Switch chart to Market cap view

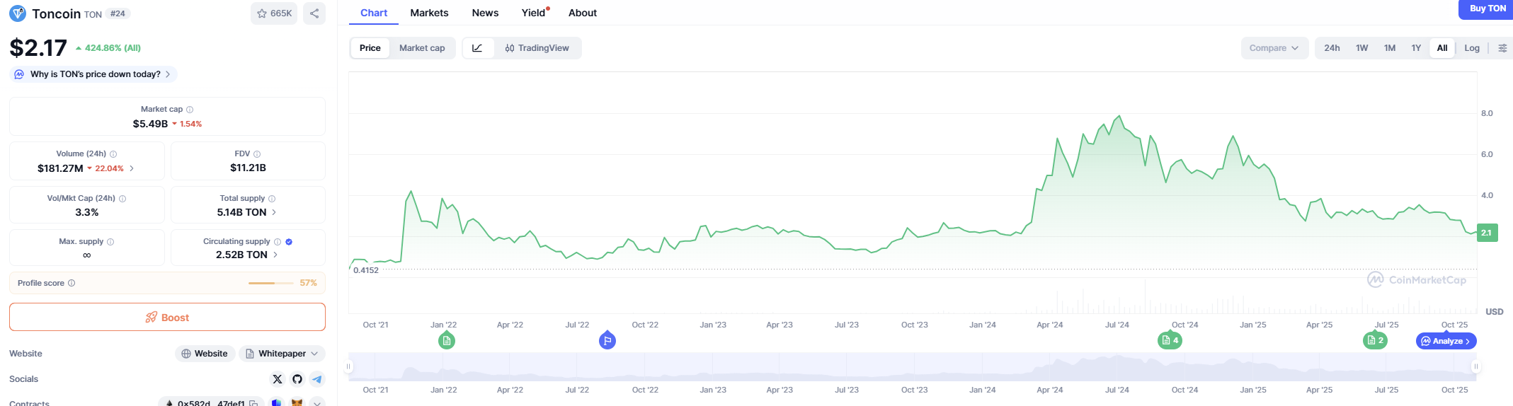tap(422, 48)
